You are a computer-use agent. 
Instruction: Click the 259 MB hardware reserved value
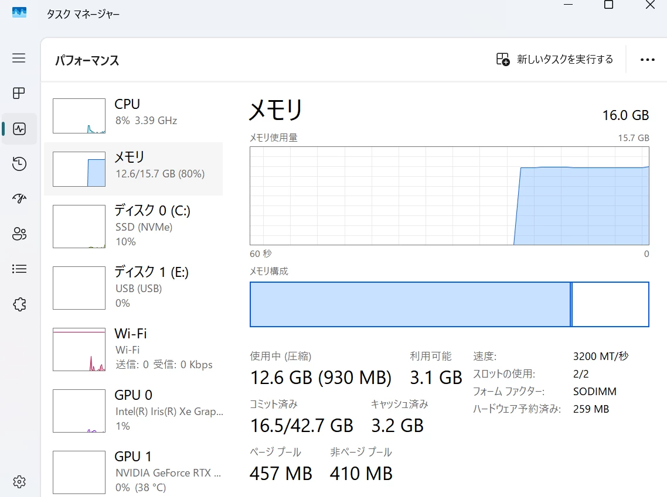point(591,409)
